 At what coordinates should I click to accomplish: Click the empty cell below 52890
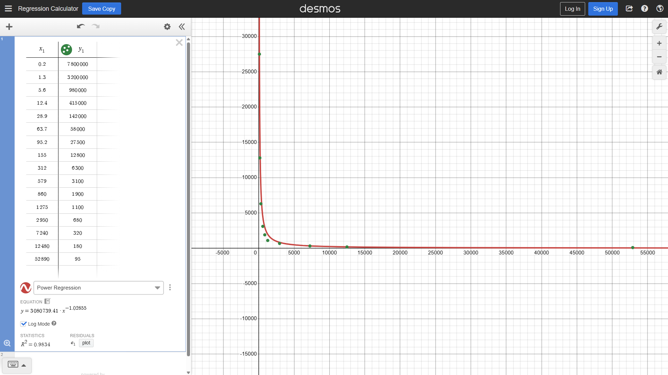click(x=42, y=271)
